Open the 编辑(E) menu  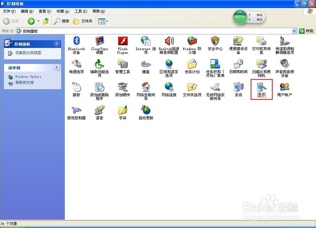click(x=27, y=11)
